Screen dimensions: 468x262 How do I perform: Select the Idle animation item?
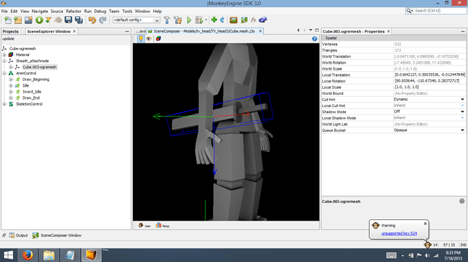26,85
